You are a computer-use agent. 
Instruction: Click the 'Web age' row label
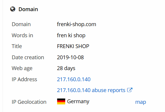tap(22, 68)
